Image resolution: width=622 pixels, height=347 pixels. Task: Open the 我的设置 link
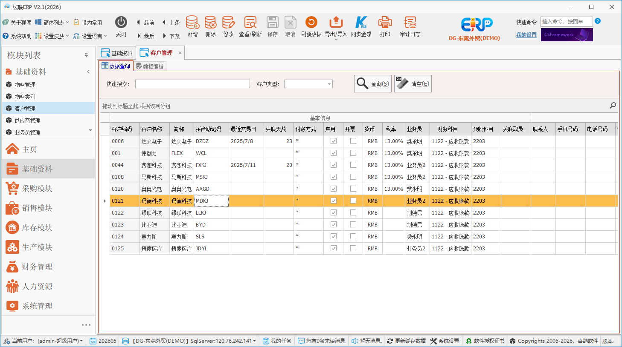tap(526, 35)
